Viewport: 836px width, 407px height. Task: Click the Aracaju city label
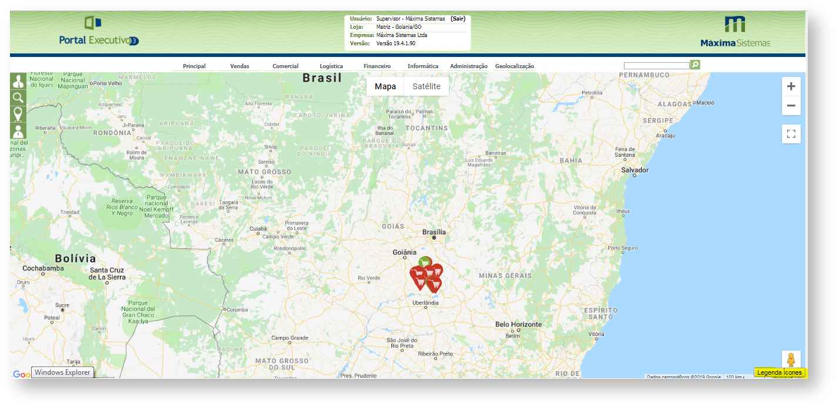(665, 135)
